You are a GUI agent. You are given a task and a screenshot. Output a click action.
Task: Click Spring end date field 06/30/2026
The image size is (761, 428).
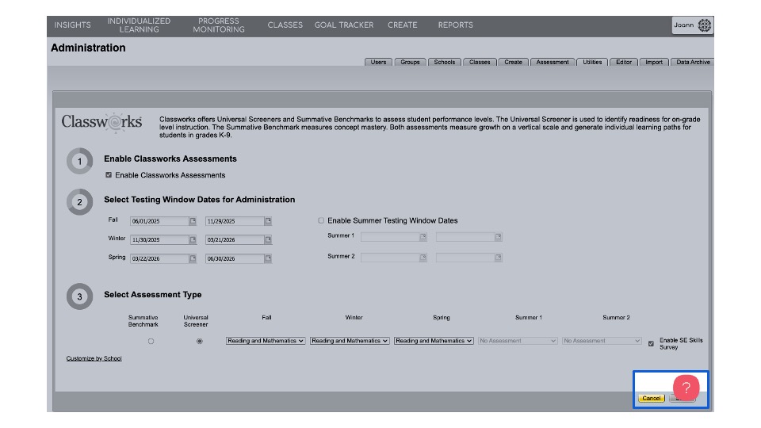[x=235, y=258]
